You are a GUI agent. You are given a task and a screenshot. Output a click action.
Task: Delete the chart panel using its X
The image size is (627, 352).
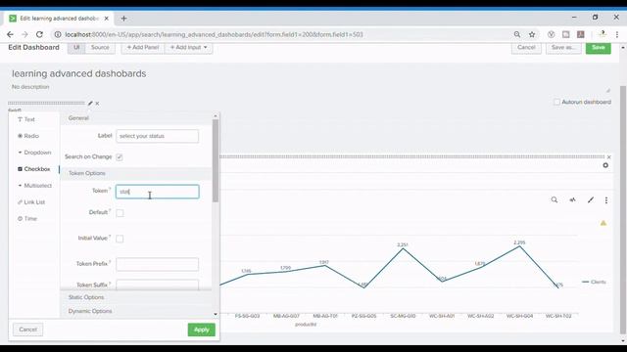pyautogui.click(x=608, y=157)
